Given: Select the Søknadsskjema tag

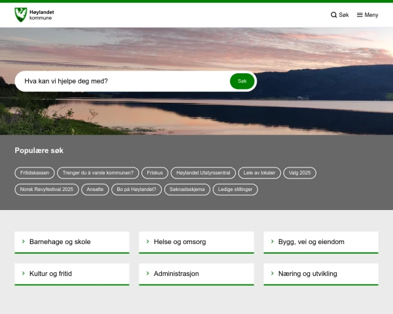Looking at the screenshot, I should click(x=187, y=189).
